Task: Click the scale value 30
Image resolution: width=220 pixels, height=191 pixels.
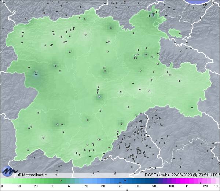Action: [x=52, y=186]
